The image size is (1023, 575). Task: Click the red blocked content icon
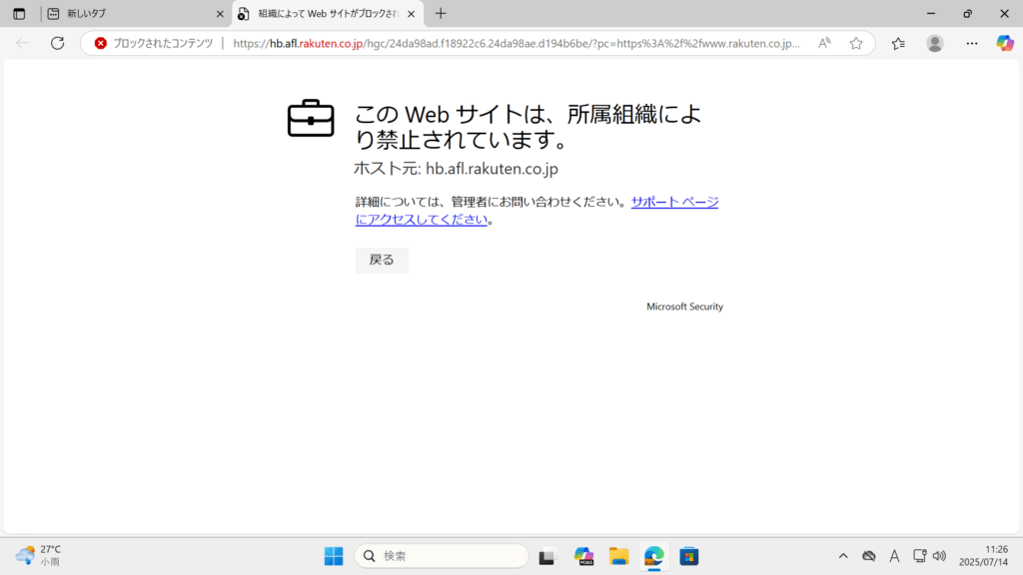click(101, 43)
